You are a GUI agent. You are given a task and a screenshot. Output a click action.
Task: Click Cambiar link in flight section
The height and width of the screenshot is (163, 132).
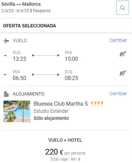pyautogui.click(x=118, y=40)
